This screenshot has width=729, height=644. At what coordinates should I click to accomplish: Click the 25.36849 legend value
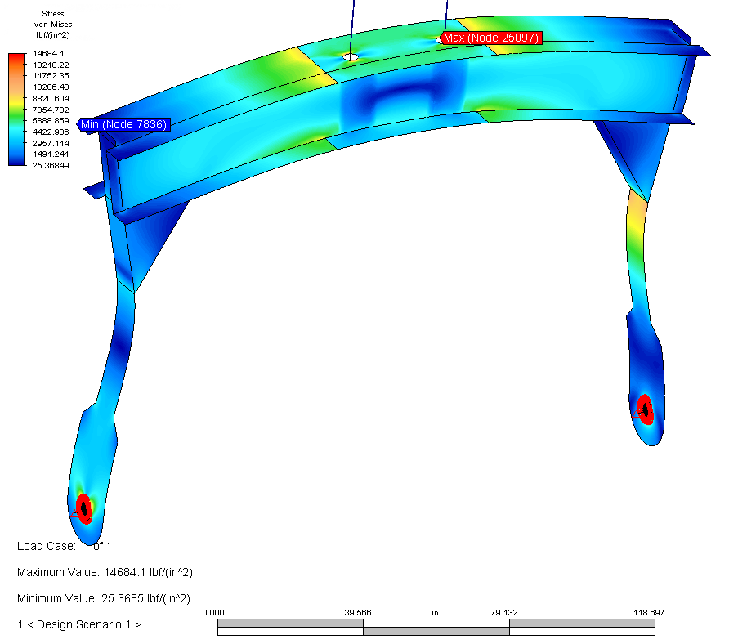(51, 165)
